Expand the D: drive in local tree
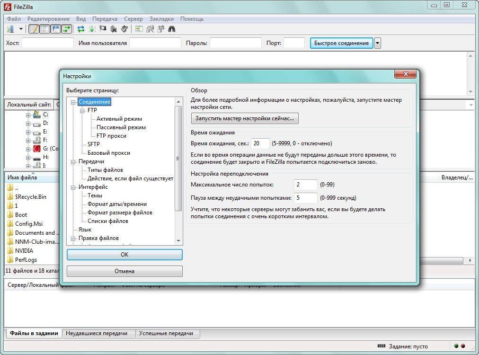Viewport: 479px width, 355px height. click(x=28, y=124)
